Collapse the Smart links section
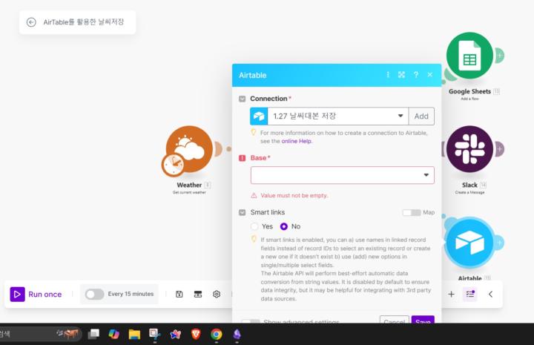The height and width of the screenshot is (345, 534). tap(242, 212)
